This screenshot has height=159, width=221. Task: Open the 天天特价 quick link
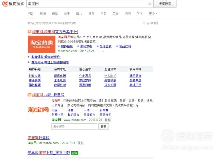pos(105,115)
